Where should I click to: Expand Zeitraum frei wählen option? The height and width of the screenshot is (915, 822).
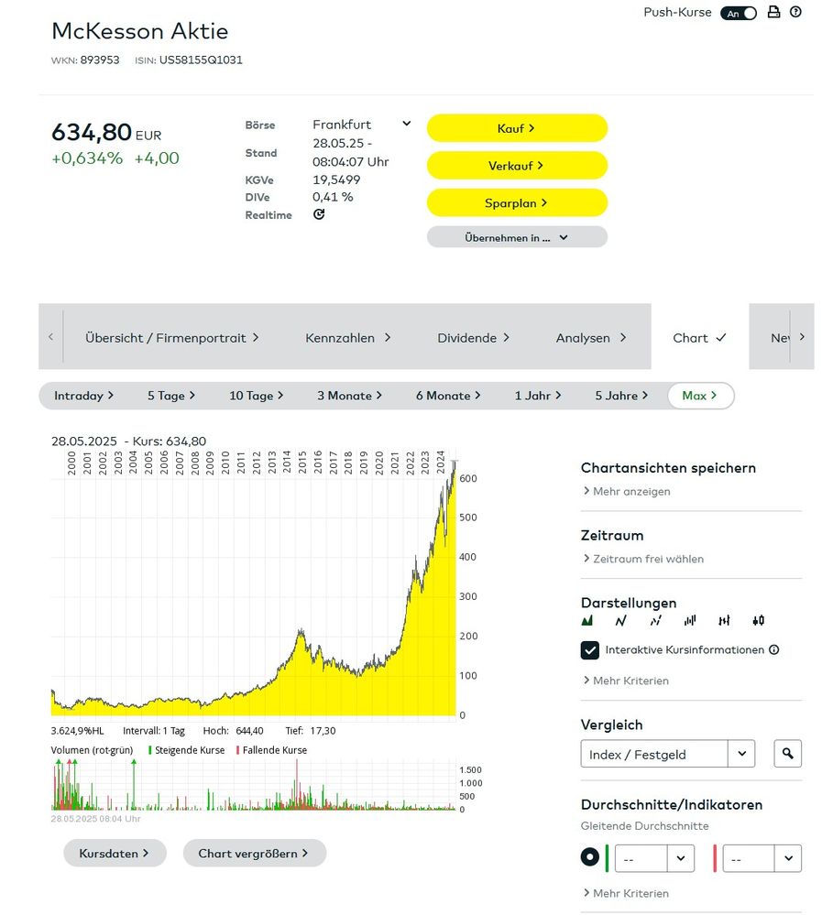tap(648, 559)
